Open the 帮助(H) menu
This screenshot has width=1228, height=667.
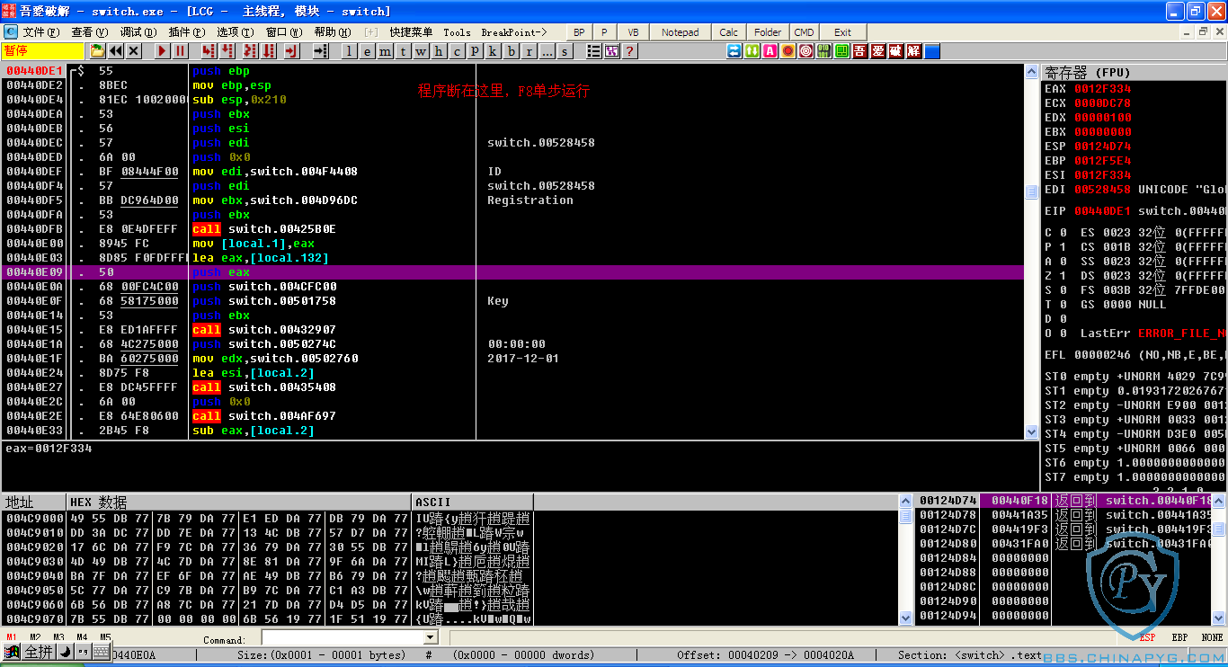pos(333,32)
